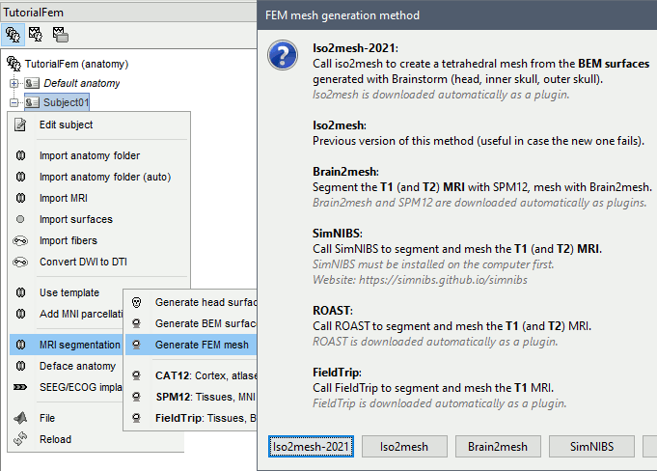The width and height of the screenshot is (657, 471).
Task: Click the Edit subject menu icon
Action: (x=20, y=125)
